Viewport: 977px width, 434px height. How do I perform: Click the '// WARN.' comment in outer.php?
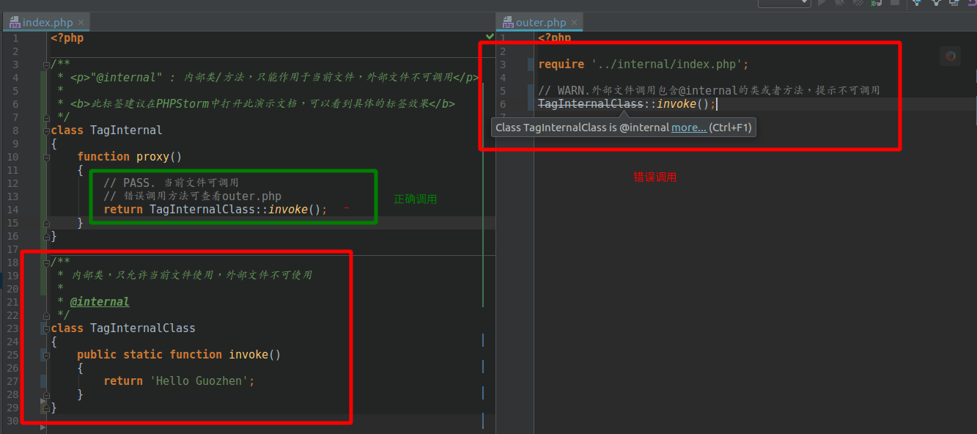click(709, 91)
